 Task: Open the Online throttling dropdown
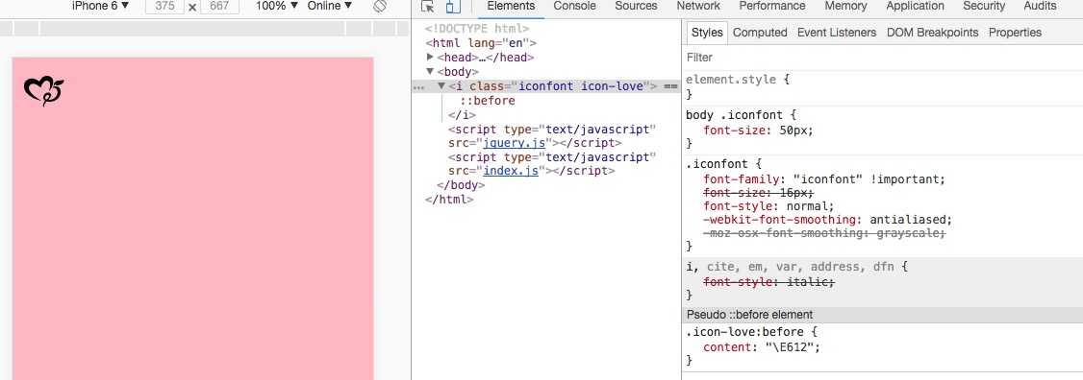pyautogui.click(x=330, y=6)
